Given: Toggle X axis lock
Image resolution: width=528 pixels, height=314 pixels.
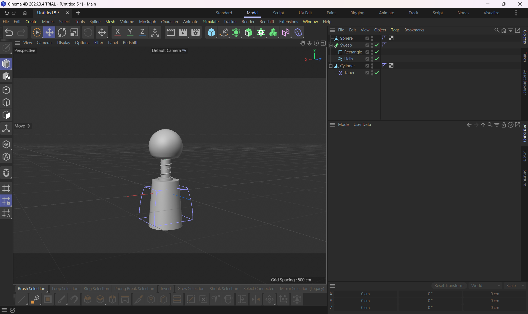Looking at the screenshot, I should (118, 33).
